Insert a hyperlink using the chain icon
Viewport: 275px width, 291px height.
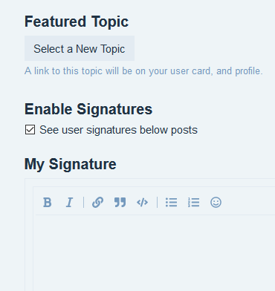[x=97, y=203]
